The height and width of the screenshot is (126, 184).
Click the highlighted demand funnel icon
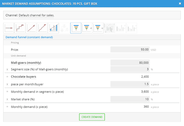point(76,28)
